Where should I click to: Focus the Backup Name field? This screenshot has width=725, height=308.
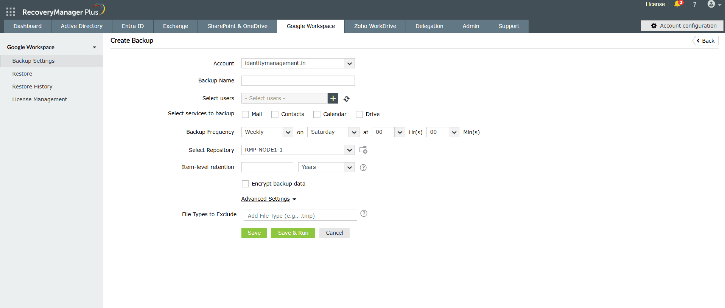pos(298,81)
